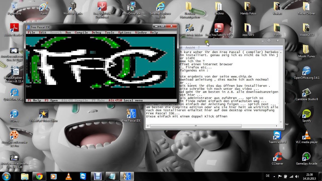
Task: Open the Ansicht menu in the text editor
Action: [190, 48]
